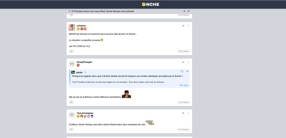The image size is (286, 138).
Task: Open united-kv's avatar picture
Action: tap(72, 27)
